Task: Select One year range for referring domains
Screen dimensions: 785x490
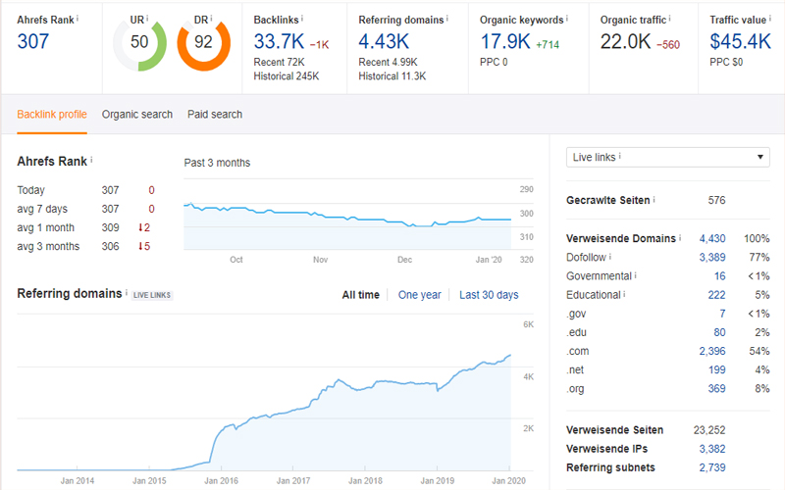Action: [x=420, y=295]
